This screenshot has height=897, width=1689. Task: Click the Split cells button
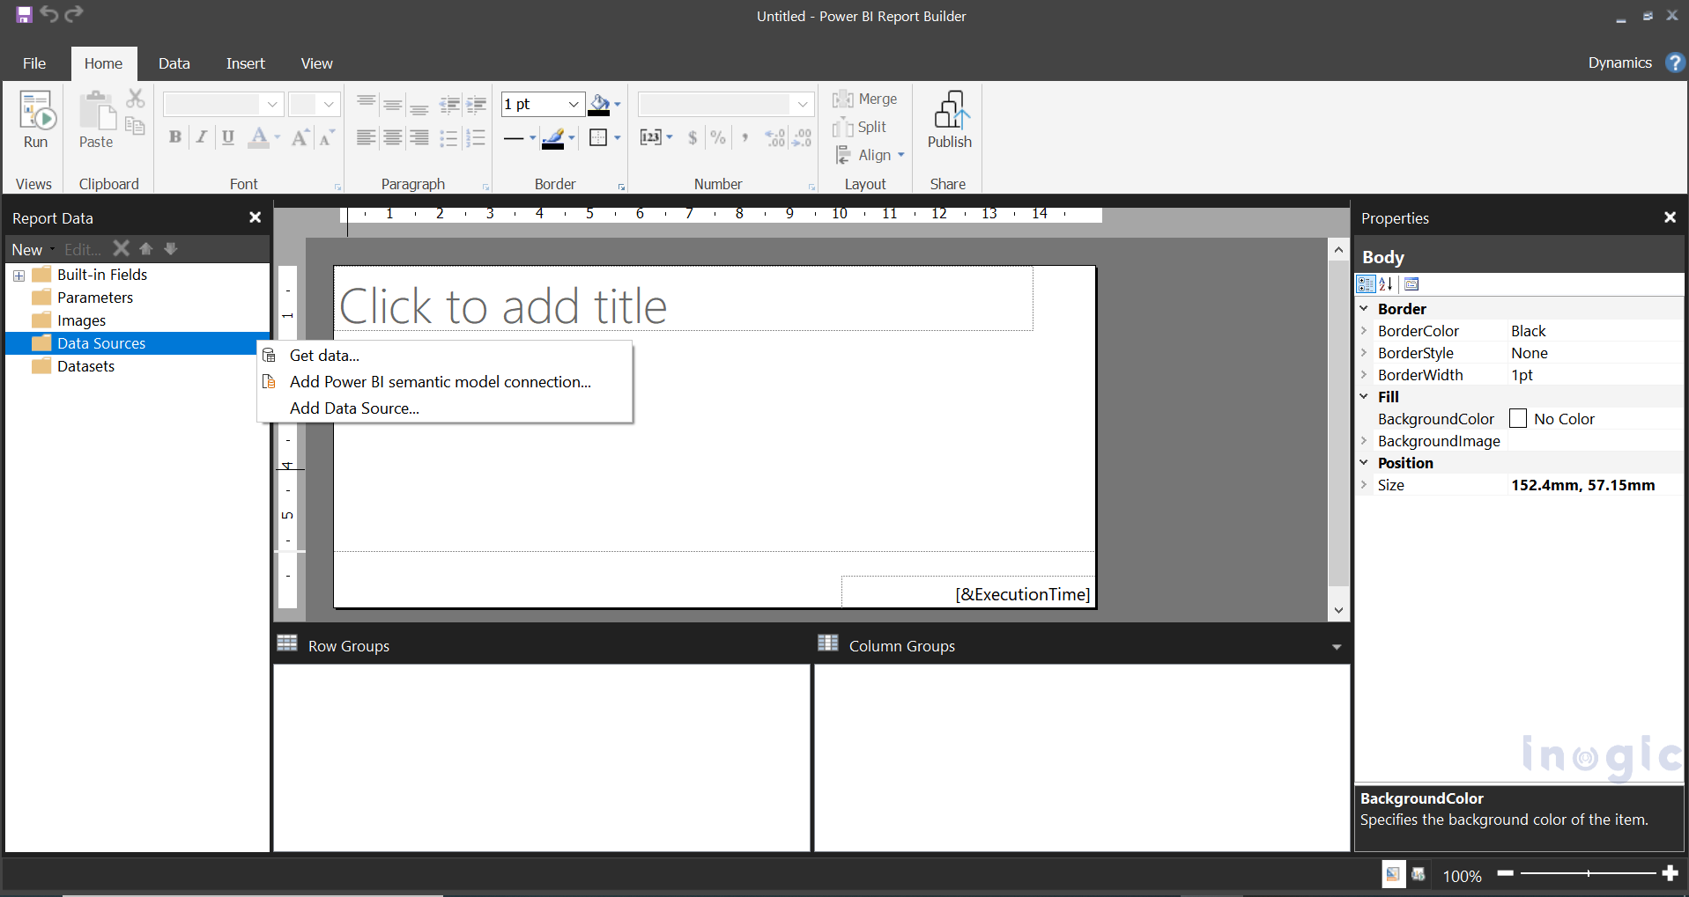860,127
